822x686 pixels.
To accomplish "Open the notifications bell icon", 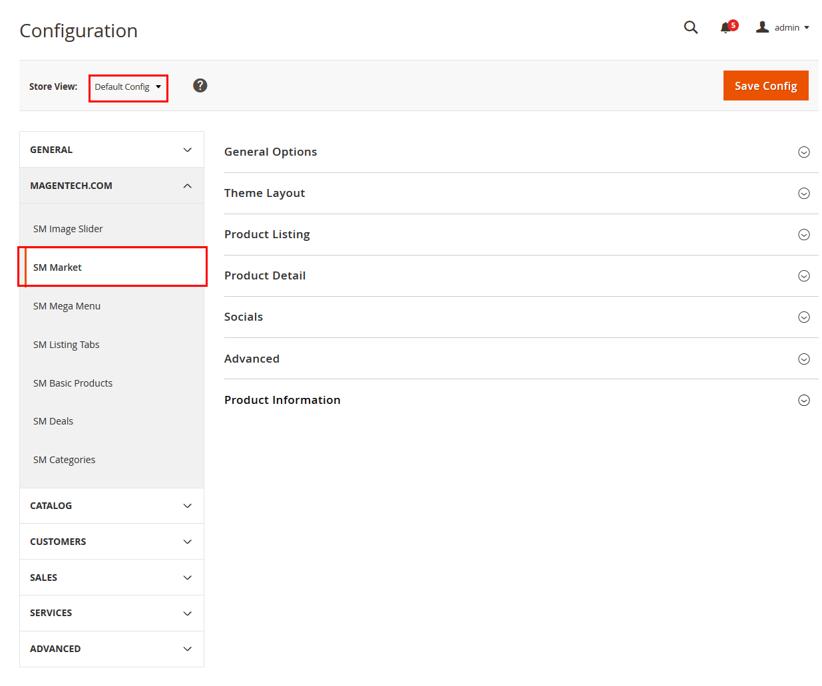I will point(726,27).
